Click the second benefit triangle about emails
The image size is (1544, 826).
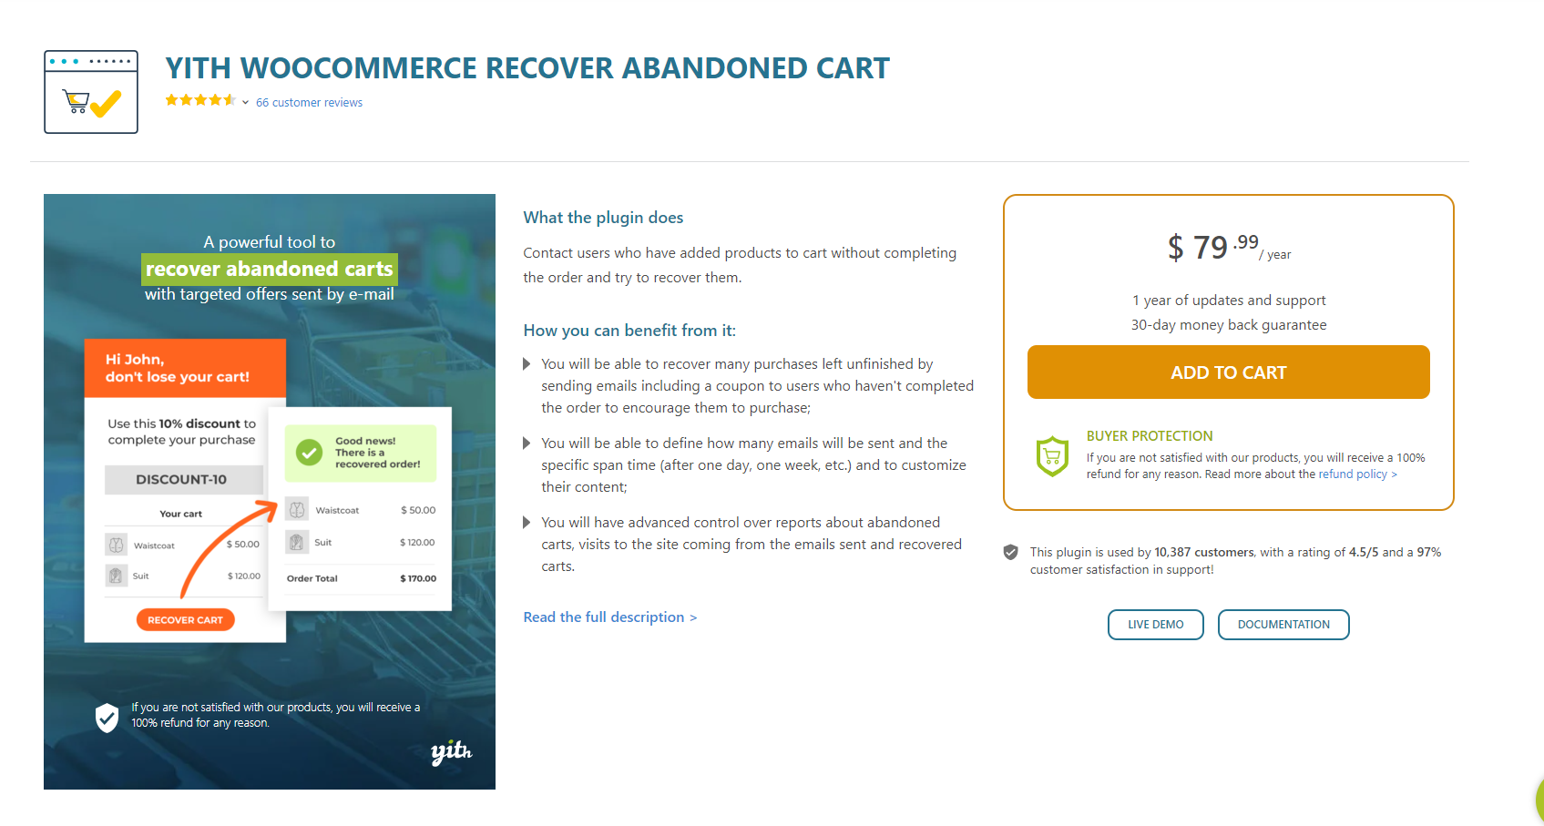(527, 444)
